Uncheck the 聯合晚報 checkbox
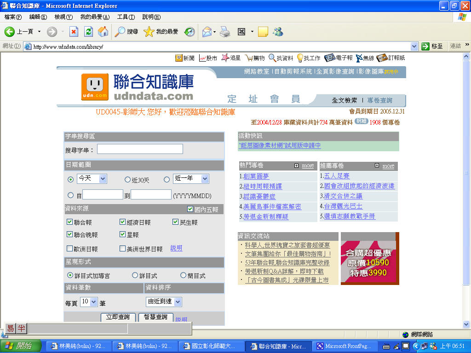Screen dimensions: 471x353 [70, 234]
